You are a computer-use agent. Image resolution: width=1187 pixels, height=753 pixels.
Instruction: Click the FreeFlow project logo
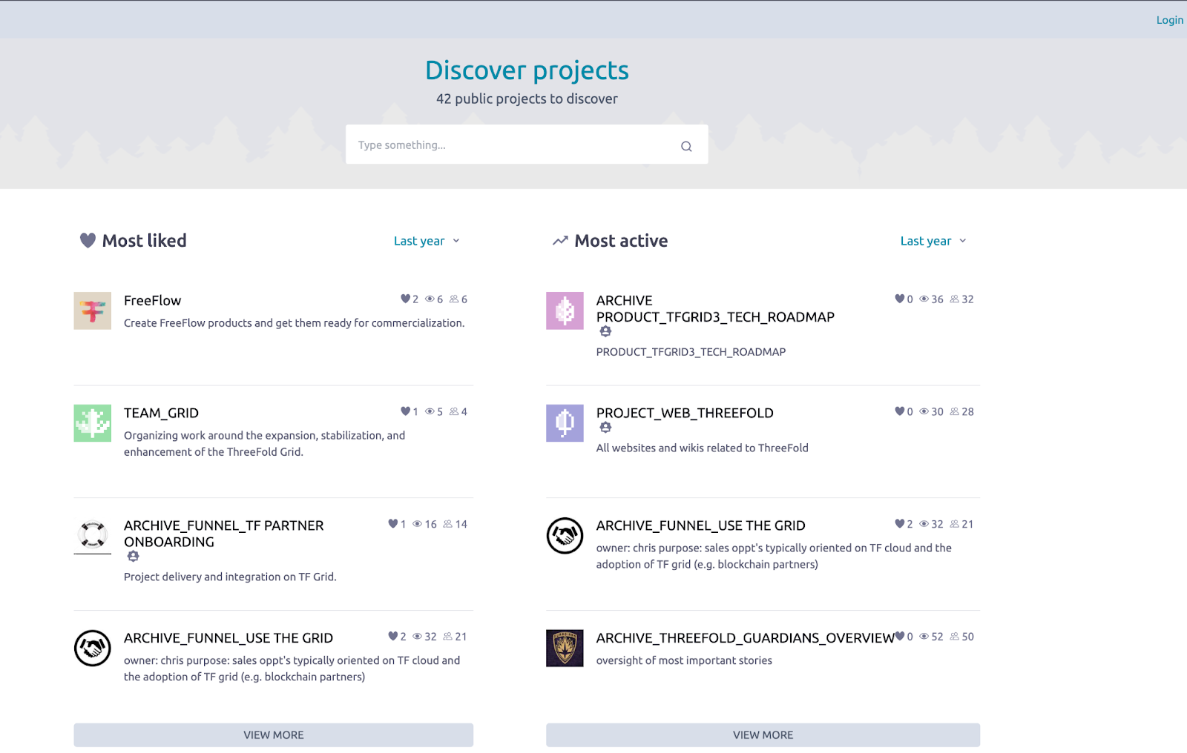(93, 311)
